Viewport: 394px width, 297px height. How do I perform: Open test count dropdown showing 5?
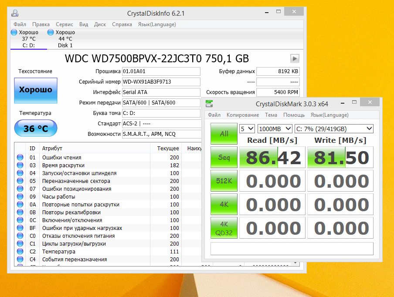click(247, 129)
